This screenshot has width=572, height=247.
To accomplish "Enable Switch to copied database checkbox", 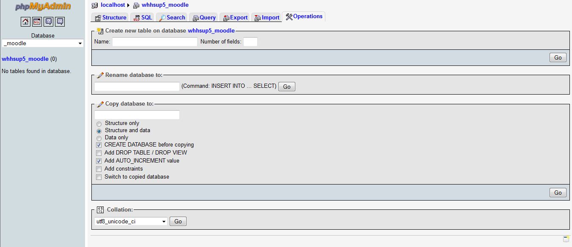I will point(99,177).
